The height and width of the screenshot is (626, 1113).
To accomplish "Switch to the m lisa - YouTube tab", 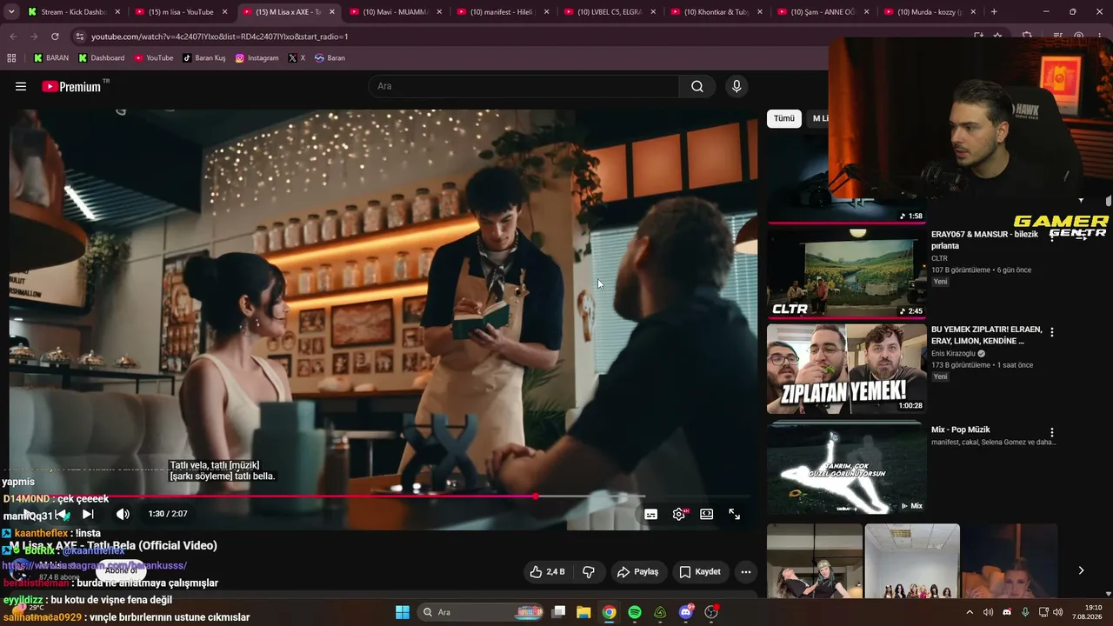I will [181, 12].
